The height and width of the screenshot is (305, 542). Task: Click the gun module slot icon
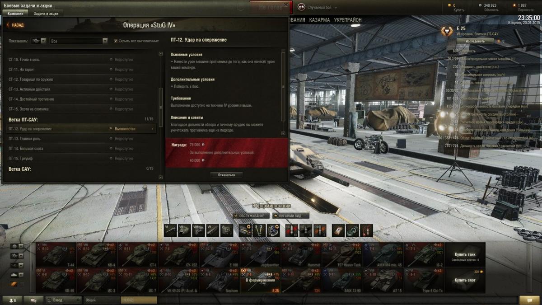170,230
